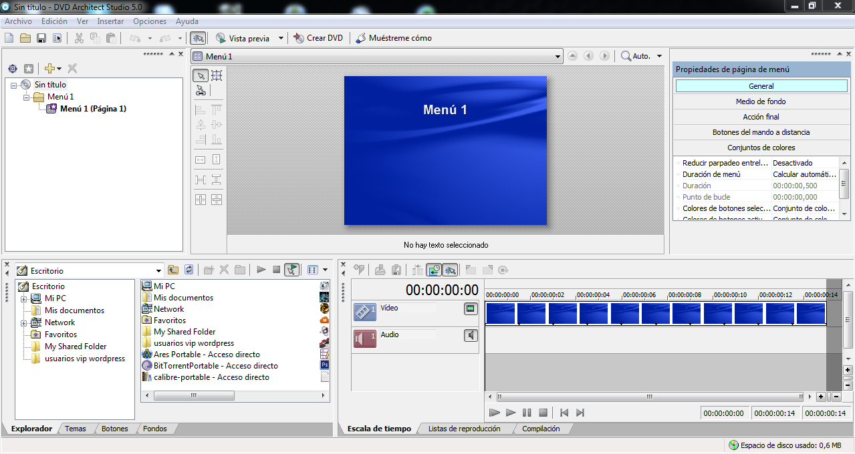Image resolution: width=855 pixels, height=454 pixels.
Task: Switch to the Temas tab
Action: pos(76,429)
